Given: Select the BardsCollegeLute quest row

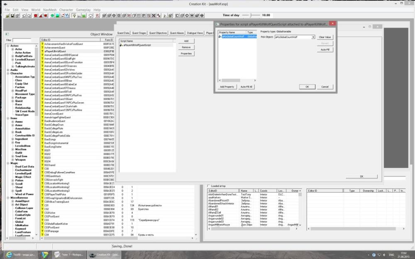Looking at the screenshot, I should pos(78,132).
